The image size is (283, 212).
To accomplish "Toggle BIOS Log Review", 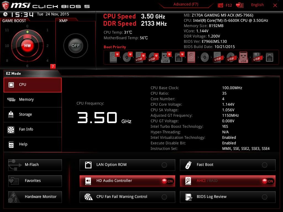I will pyautogui.click(x=264, y=197).
